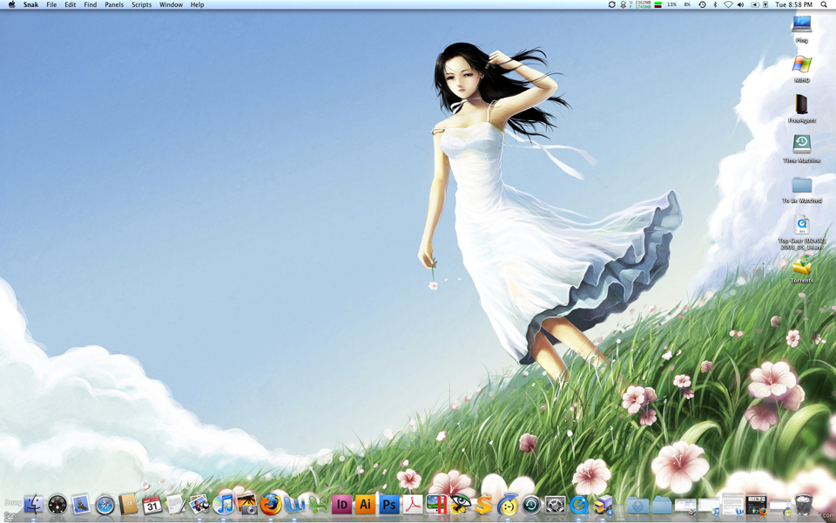
Task: Open Transmit truck icon in Dock
Action: click(x=603, y=505)
